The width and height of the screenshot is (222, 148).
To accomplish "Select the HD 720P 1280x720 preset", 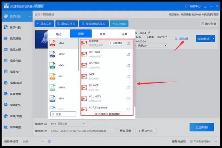I will pos(107,65).
